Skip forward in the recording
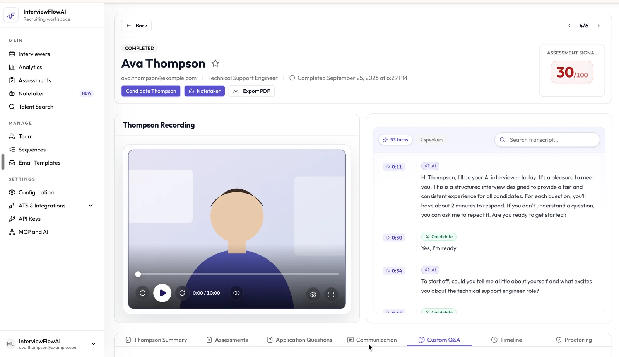Viewport: 619px width, 357px height. point(182,293)
